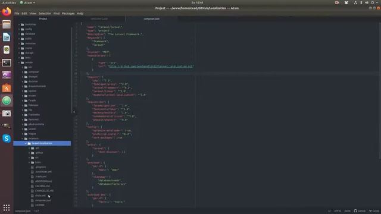Collapse the mcamara folder
Viewport: 381px width, 214px height.
coord(23,139)
